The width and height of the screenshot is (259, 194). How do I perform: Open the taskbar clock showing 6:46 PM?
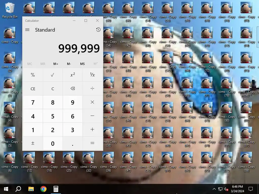pos(237,189)
